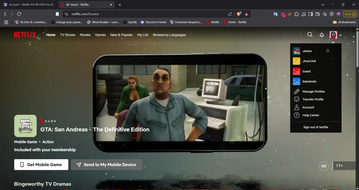Click the GTA San Andreas game icon
Image resolution: width=359 pixels, height=190 pixels.
coord(26,126)
